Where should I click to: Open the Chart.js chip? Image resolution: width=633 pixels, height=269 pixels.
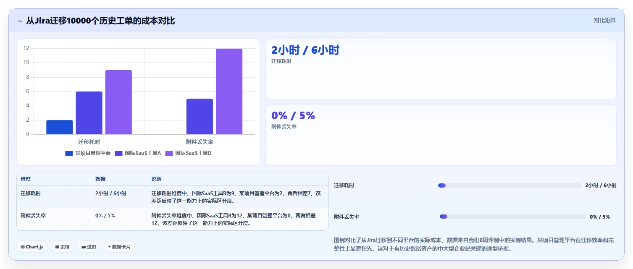point(32,247)
